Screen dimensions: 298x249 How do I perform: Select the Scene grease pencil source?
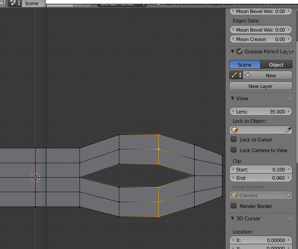(x=245, y=64)
